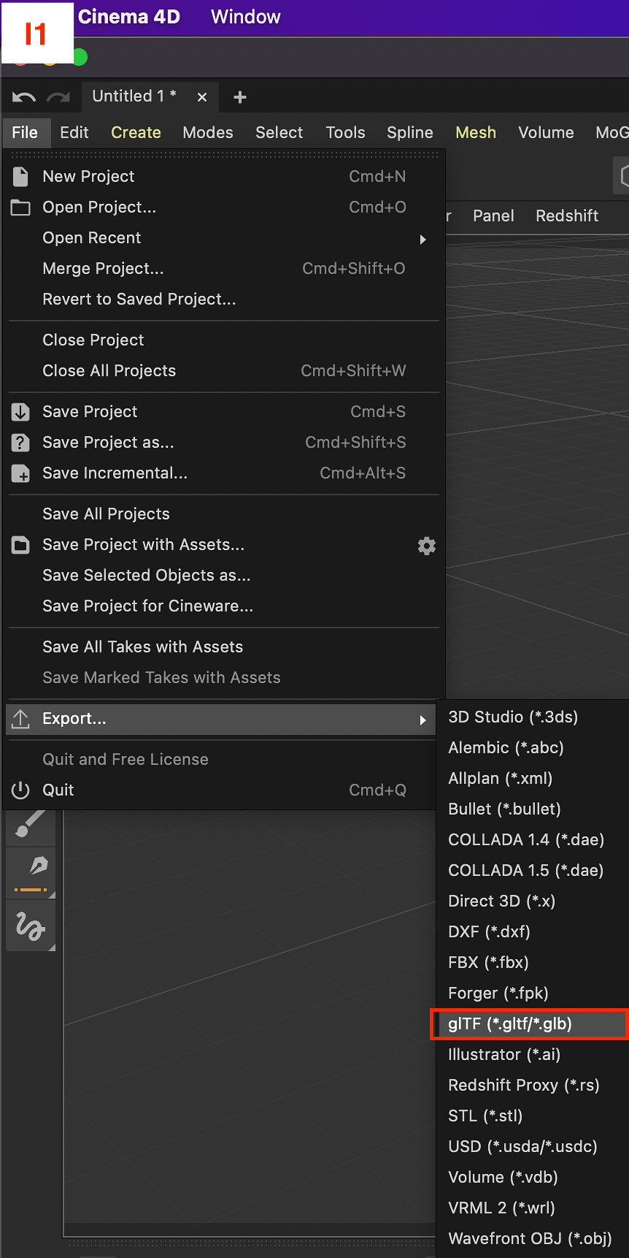Image resolution: width=629 pixels, height=1258 pixels.
Task: Click the power icon beside Quit
Action: coord(20,790)
